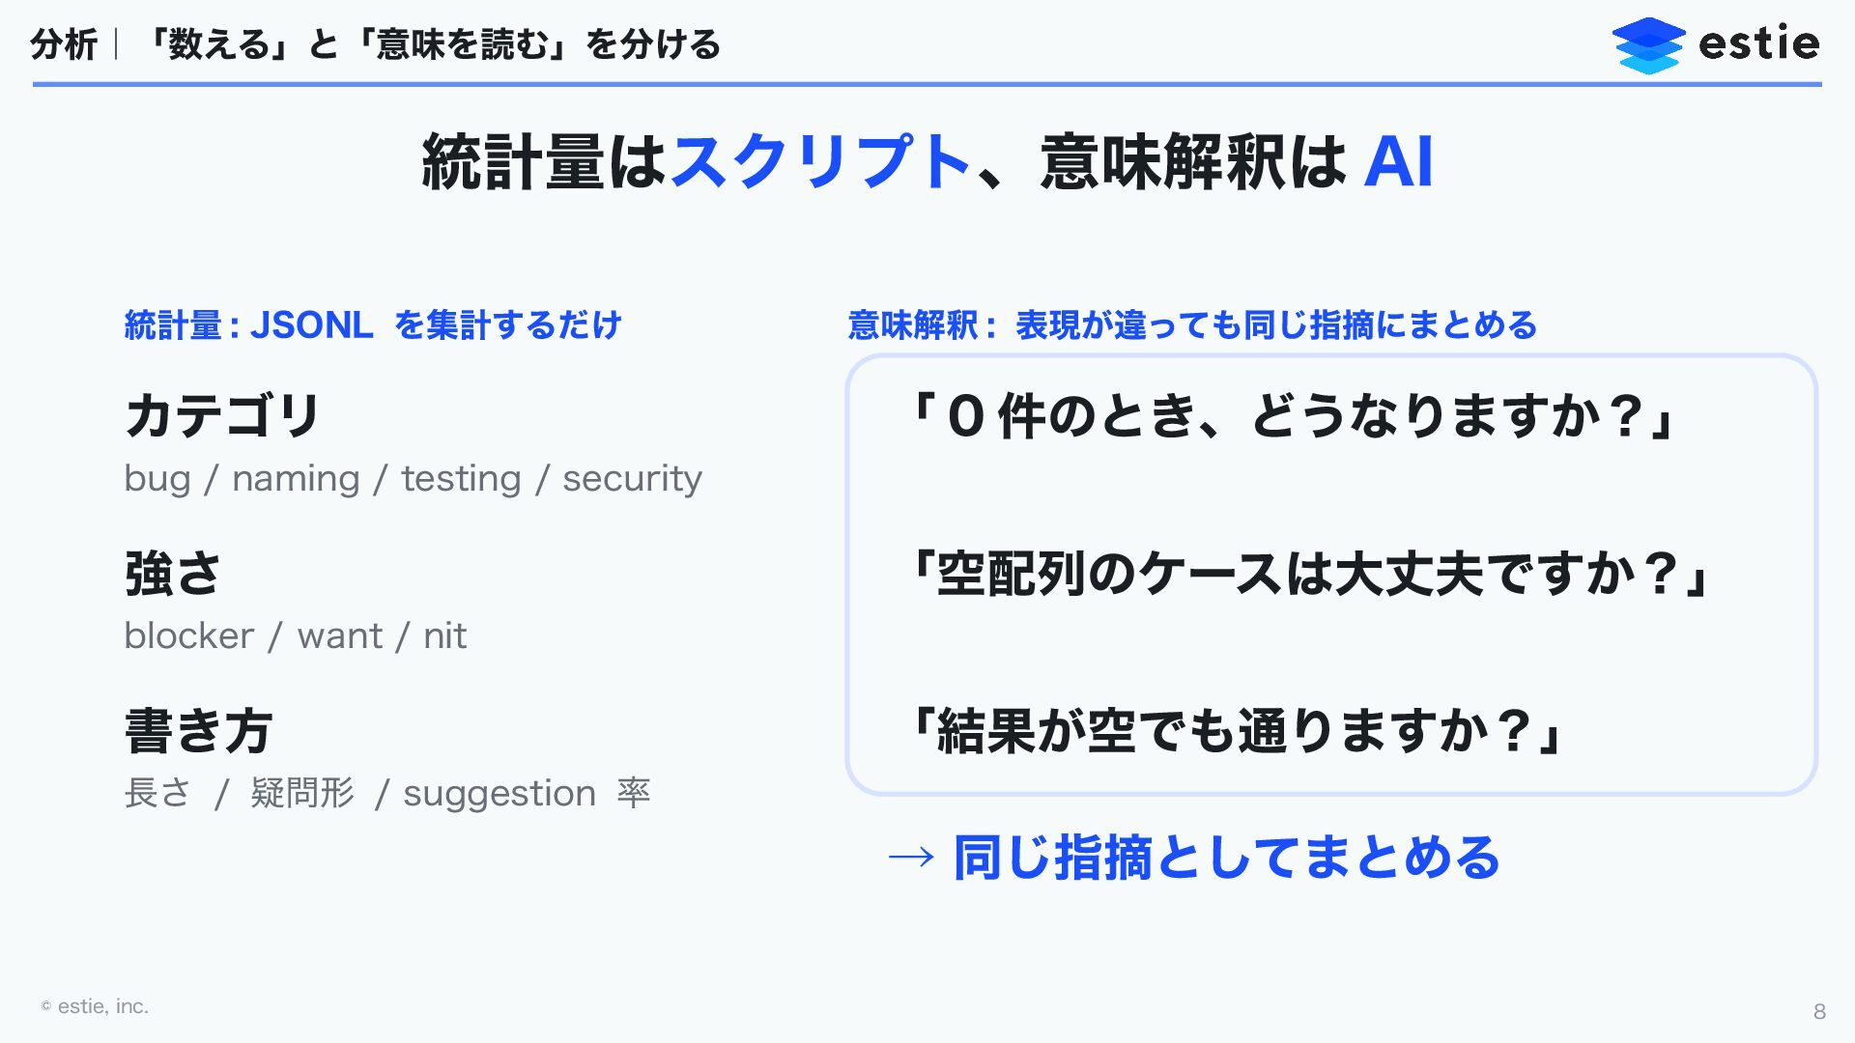Click the blue arrow before 同じ指摘としてまとめる

911,857
